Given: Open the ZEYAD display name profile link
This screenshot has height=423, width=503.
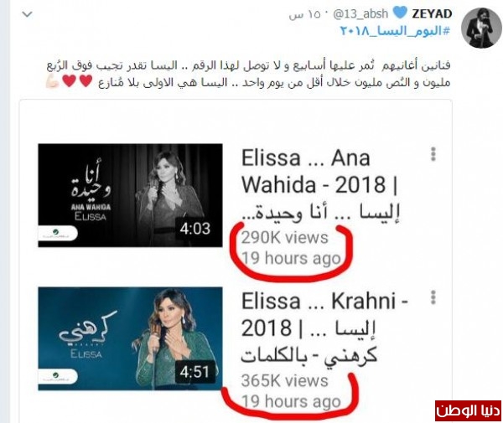Looking at the screenshot, I should coord(432,13).
